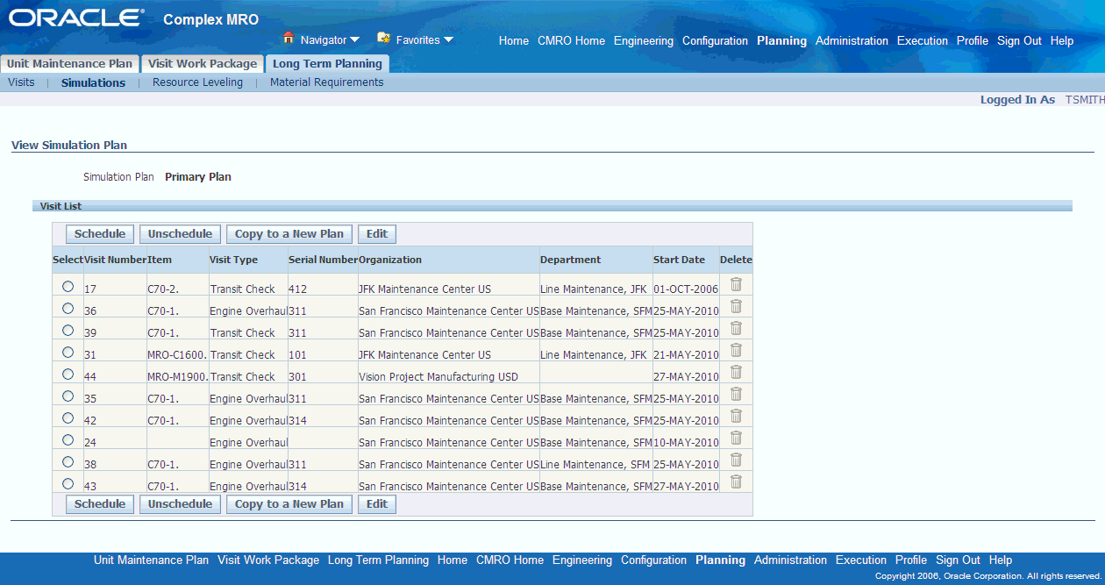Click the bottom Schedule button
The height and width of the screenshot is (585, 1105).
[x=100, y=504]
